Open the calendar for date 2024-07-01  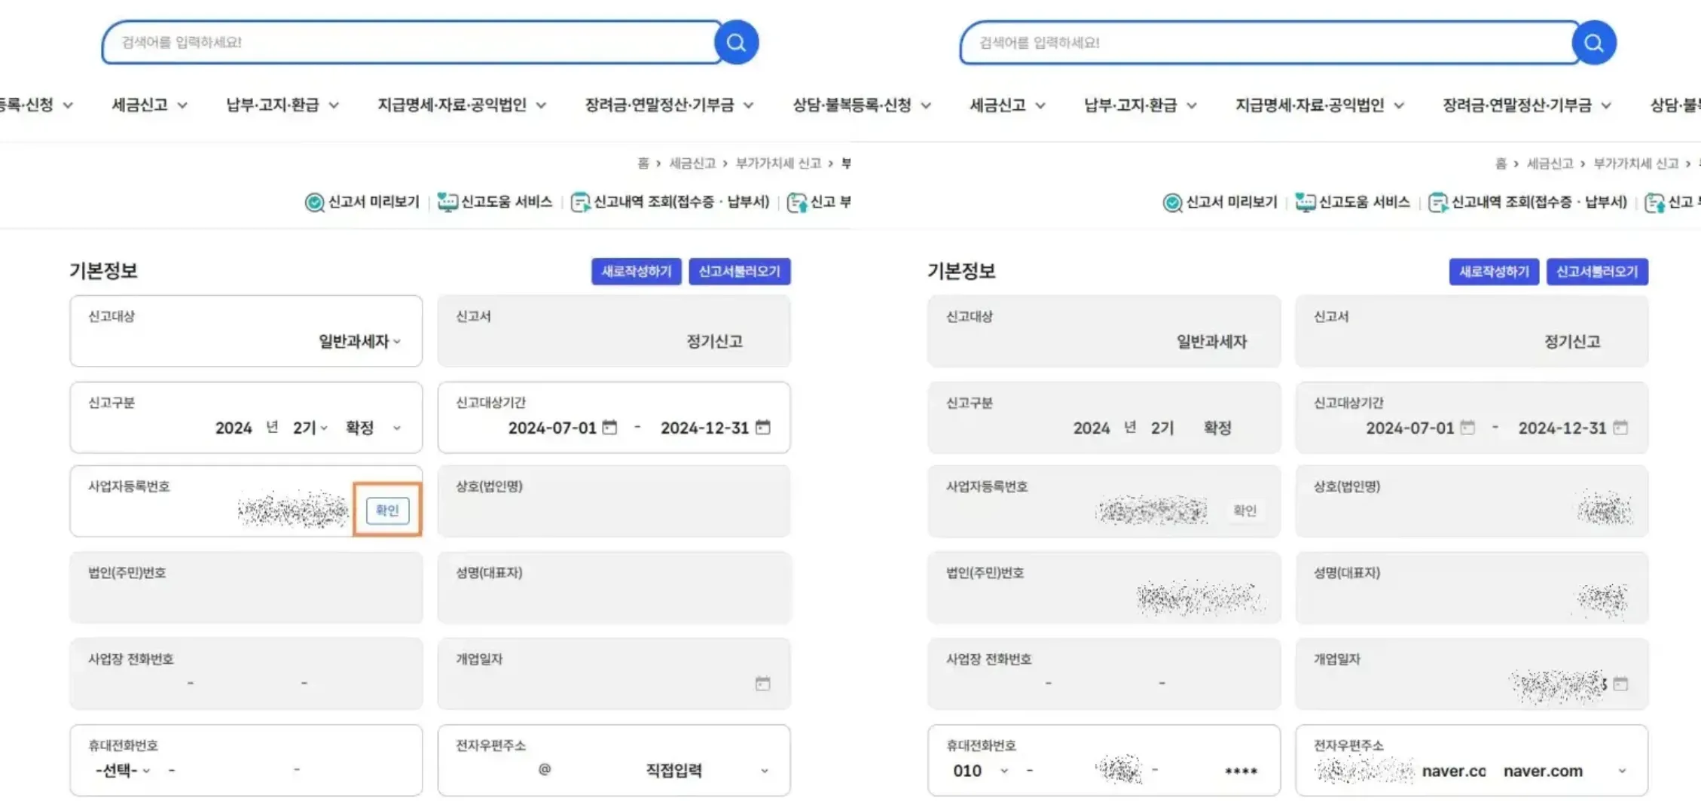(x=609, y=427)
